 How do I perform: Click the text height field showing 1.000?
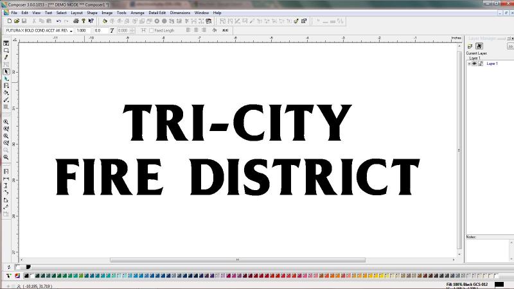point(83,30)
